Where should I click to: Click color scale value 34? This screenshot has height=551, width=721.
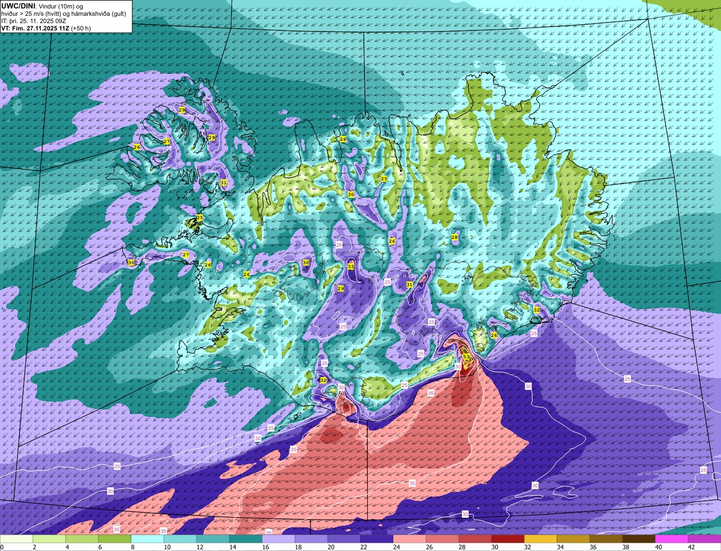click(560, 547)
